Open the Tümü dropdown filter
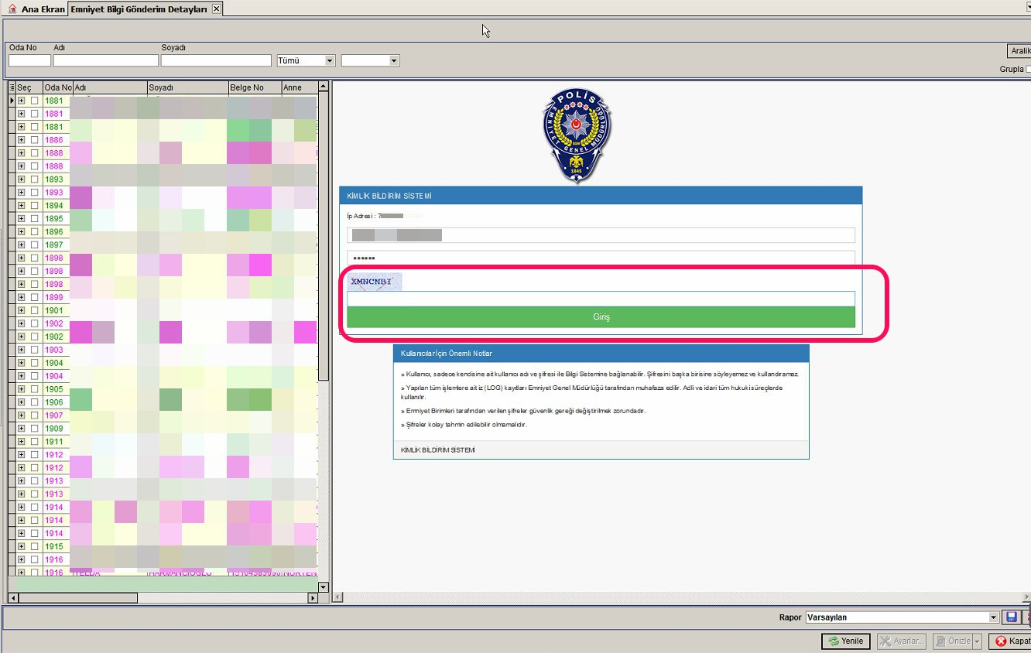The height and width of the screenshot is (653, 1031). [306, 60]
